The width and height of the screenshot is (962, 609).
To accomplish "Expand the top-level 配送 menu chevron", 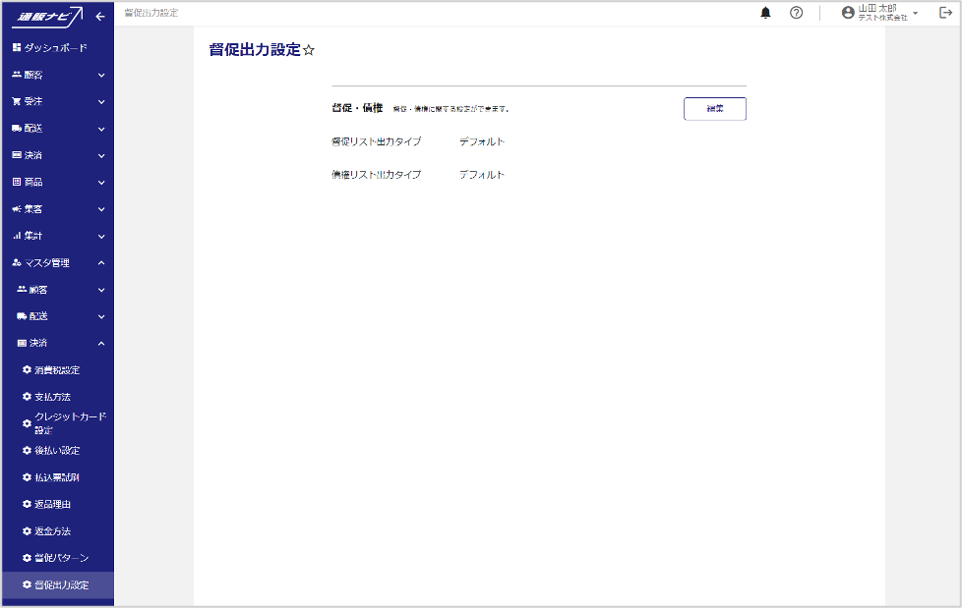I will tap(100, 129).
